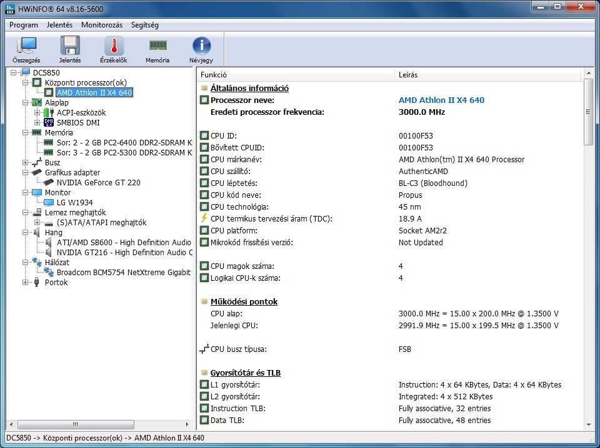Image resolution: width=600 pixels, height=448 pixels.
Task: Click the right pane vertical scrollbar thumb
Action: tap(589, 112)
